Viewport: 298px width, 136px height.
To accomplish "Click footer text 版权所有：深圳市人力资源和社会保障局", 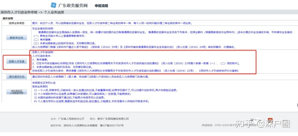I will (x=74, y=126).
